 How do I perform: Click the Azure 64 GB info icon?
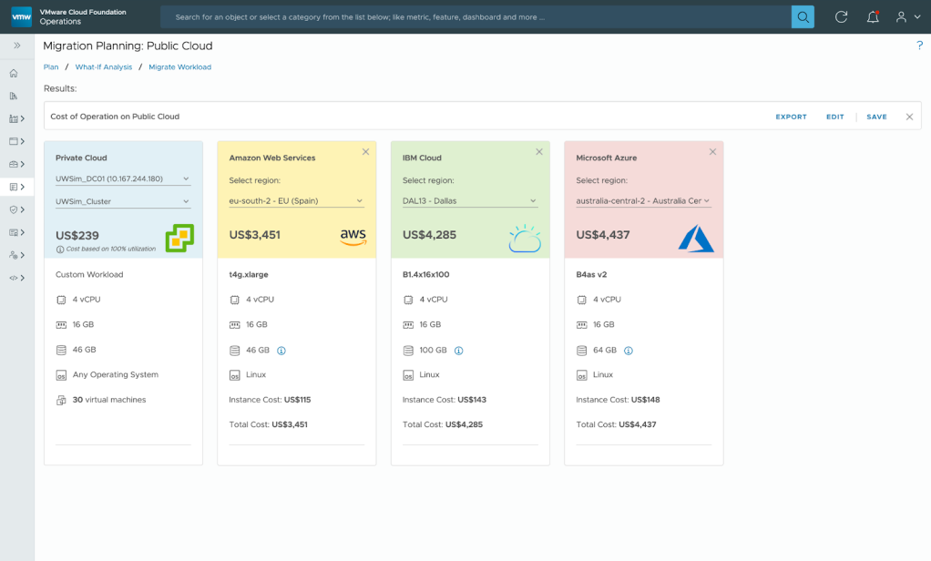pyautogui.click(x=629, y=351)
